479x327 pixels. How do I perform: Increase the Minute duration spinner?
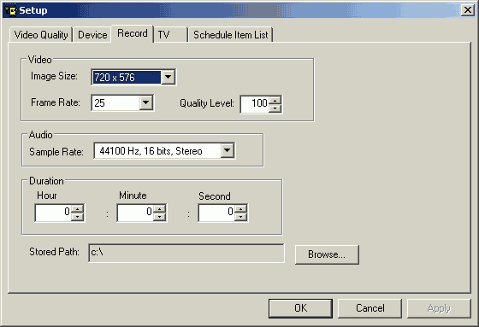159,209
